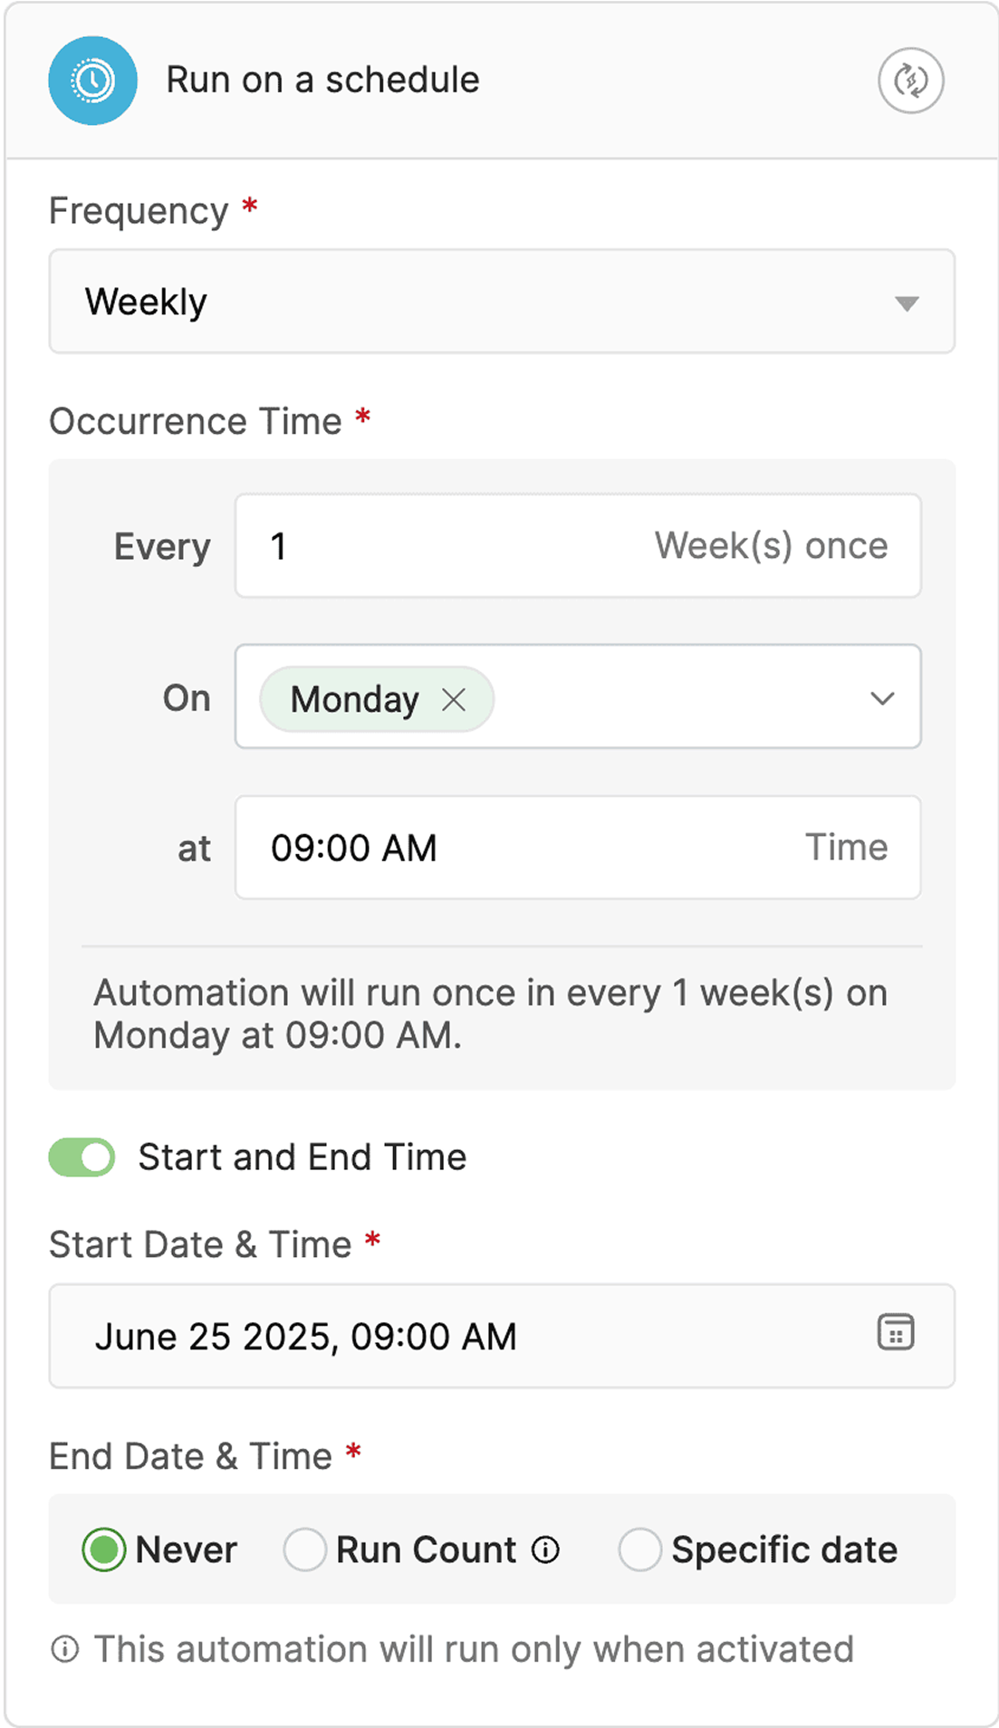The image size is (999, 1728).
Task: Click info icon beside activation notice
Action: tap(65, 1649)
